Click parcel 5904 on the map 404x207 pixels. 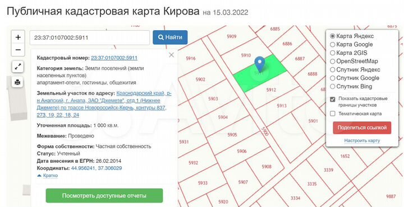coord(223,117)
